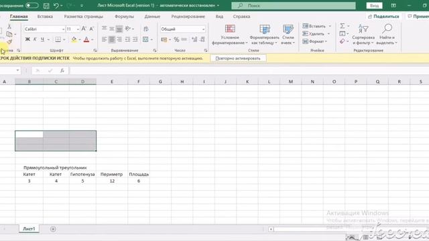
Task: Toggle bold Ж formatting
Action: (x=27, y=39)
